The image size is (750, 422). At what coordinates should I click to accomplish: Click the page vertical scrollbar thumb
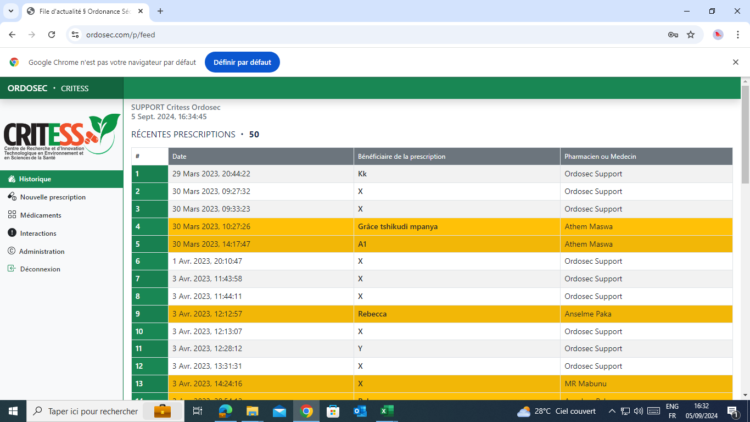(x=745, y=134)
